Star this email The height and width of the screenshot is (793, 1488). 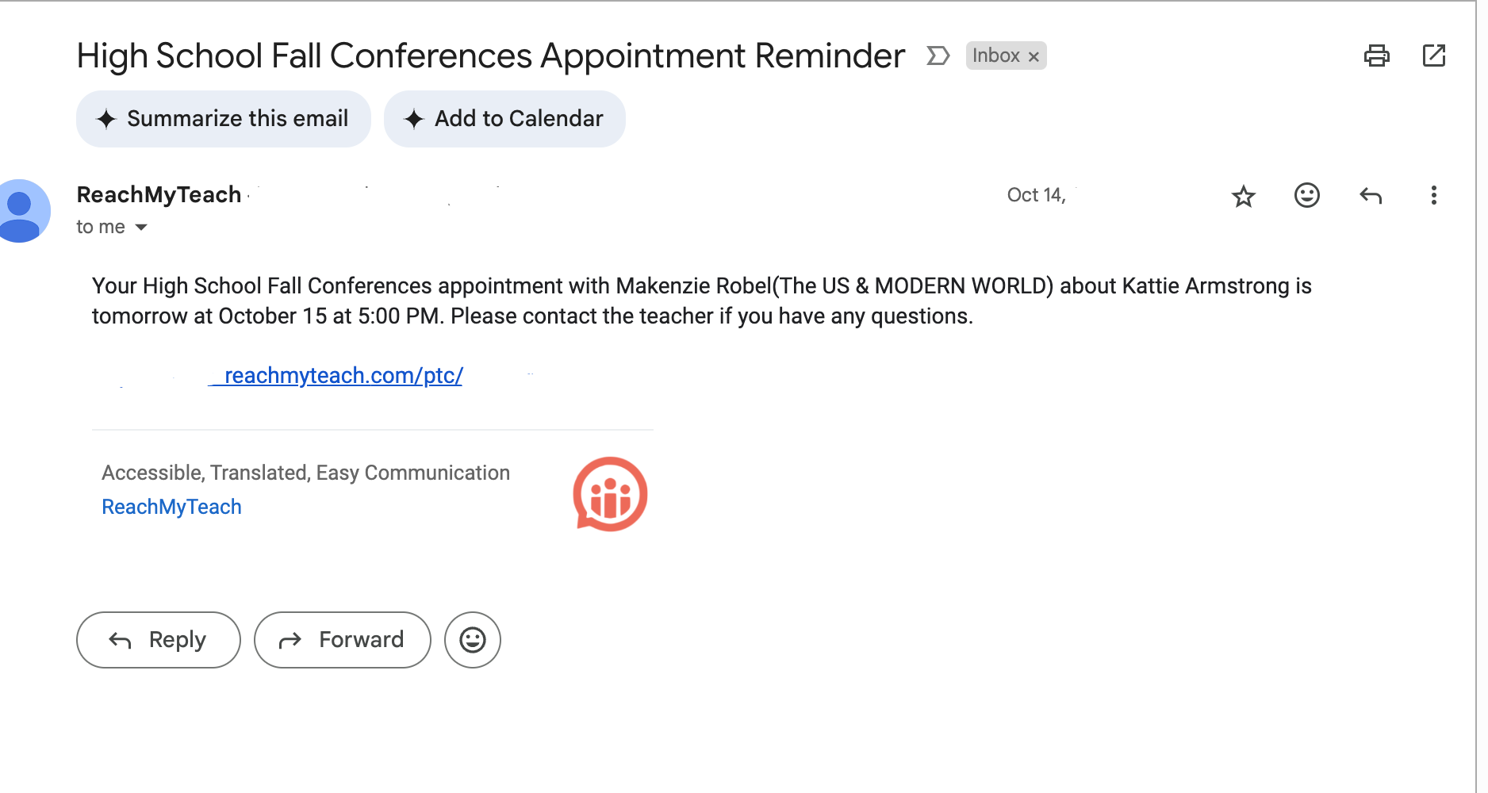pos(1243,196)
